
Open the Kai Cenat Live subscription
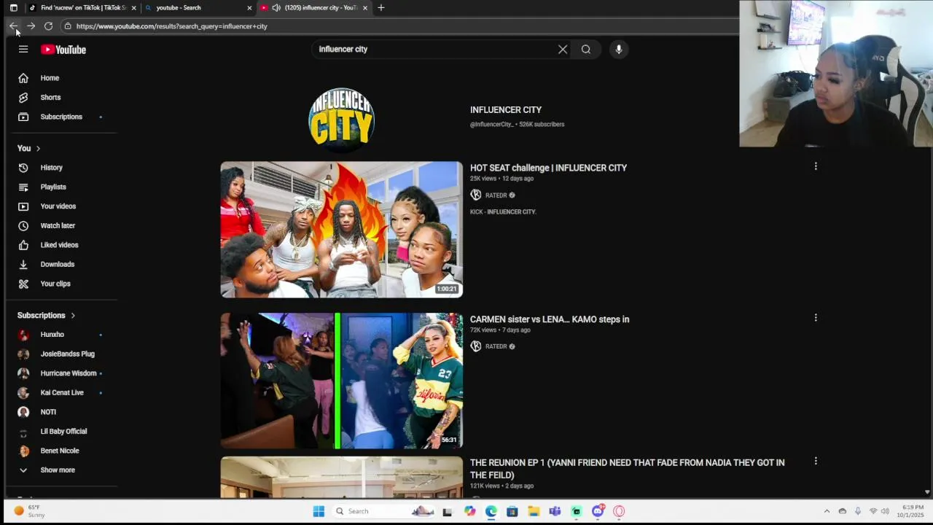click(62, 392)
